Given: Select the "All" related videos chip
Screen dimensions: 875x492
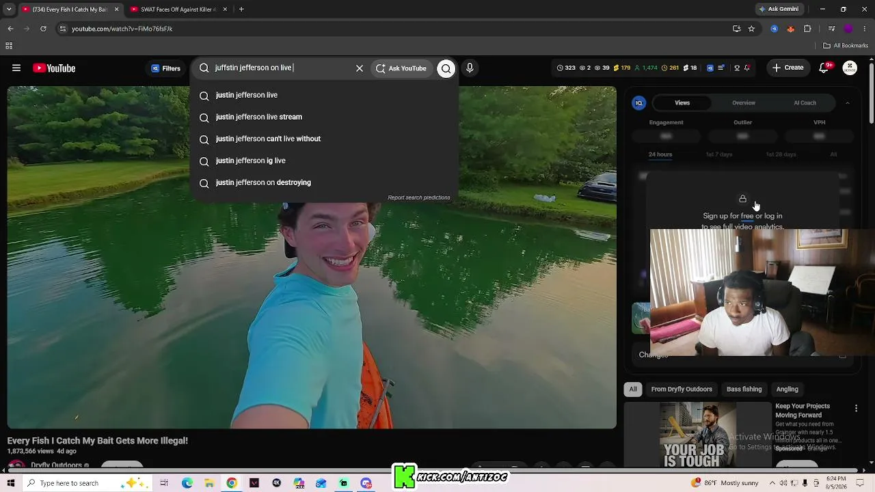Looking at the screenshot, I should 633,389.
